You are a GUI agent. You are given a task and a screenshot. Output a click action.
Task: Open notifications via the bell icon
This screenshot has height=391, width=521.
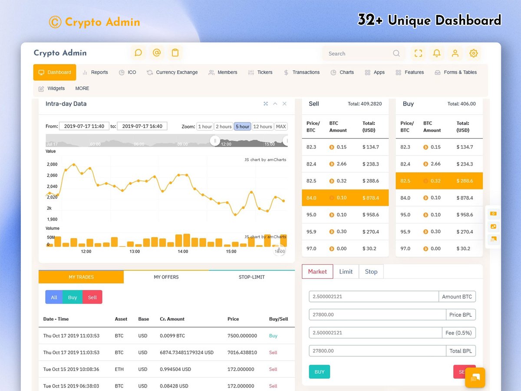click(436, 53)
